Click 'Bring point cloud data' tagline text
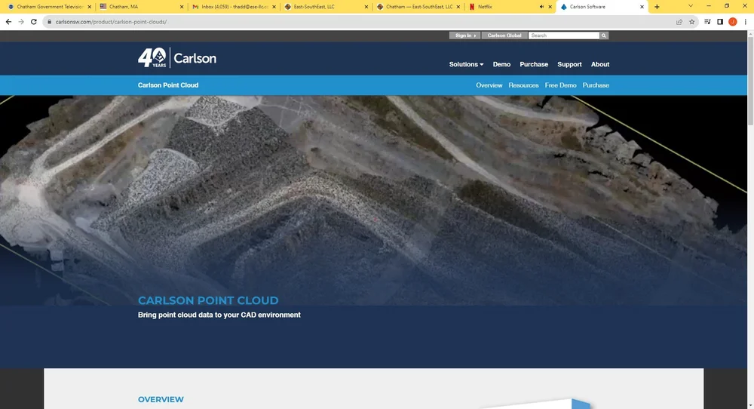 click(219, 315)
